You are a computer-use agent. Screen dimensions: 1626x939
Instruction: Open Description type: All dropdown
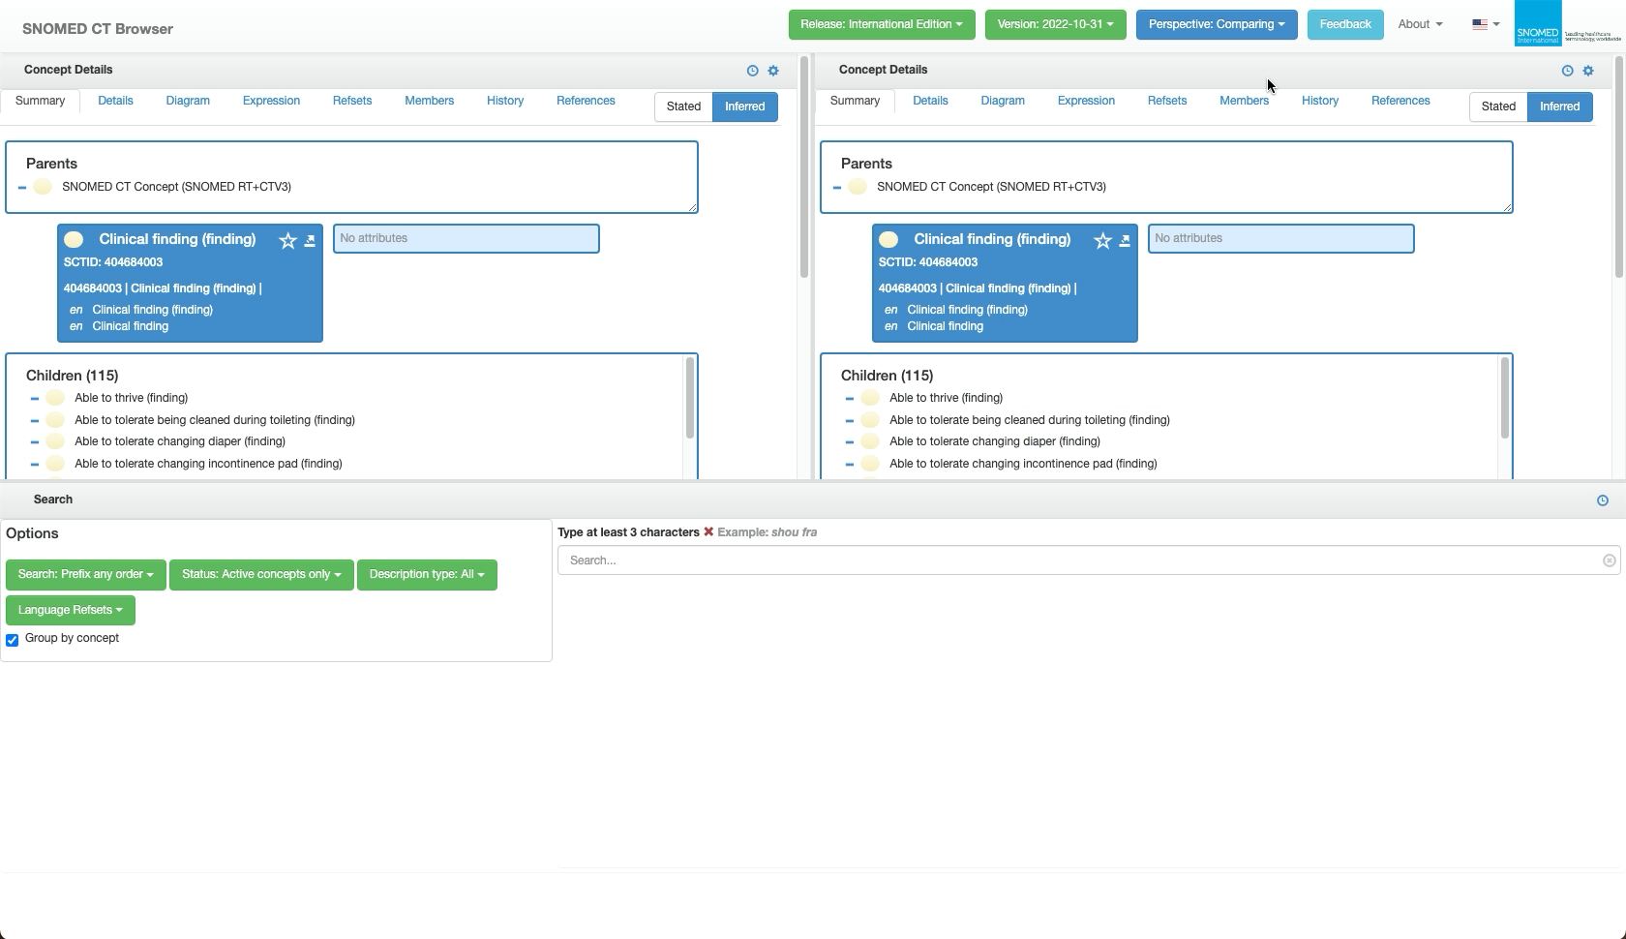tap(427, 575)
